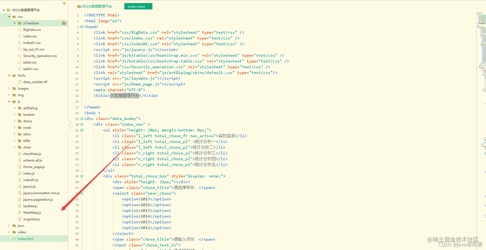The image size is (486, 250).
Task: Click the index01.js file icon
Action: (x=20, y=180)
